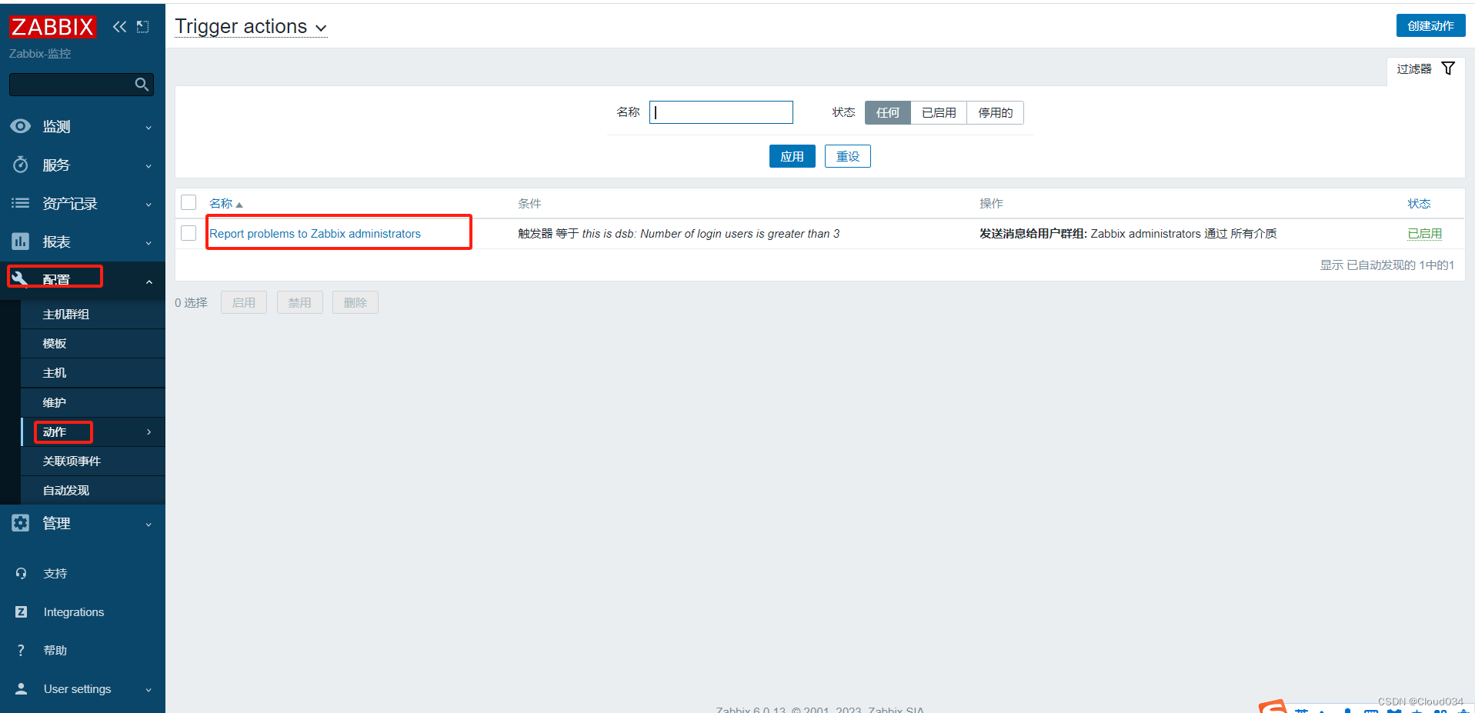Click the ZABBIX logo
Image resolution: width=1475 pixels, height=713 pixels.
tap(52, 27)
